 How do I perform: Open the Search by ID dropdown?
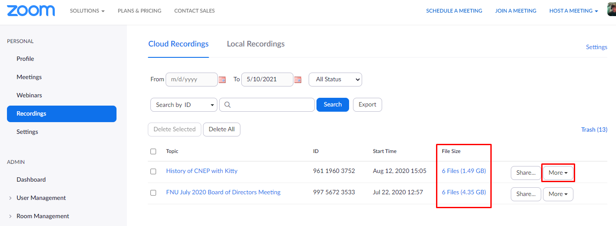tap(183, 105)
